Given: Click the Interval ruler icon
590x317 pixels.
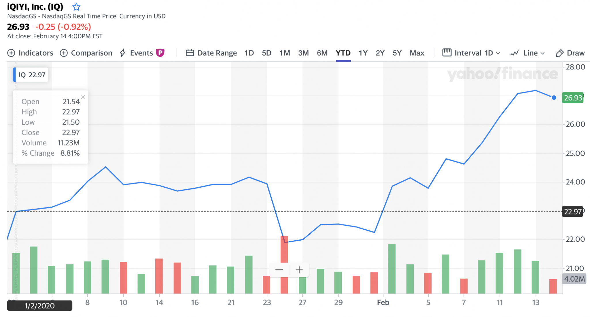Looking at the screenshot, I should point(447,52).
